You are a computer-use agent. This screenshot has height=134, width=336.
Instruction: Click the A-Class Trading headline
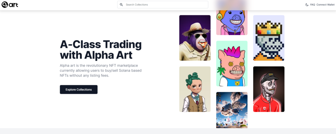pyautogui.click(x=101, y=50)
